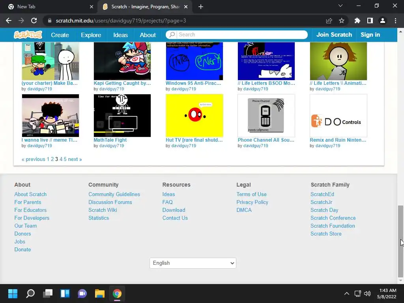Click inside the Scratch search field
This screenshot has height=303, width=404.
coord(242,35)
